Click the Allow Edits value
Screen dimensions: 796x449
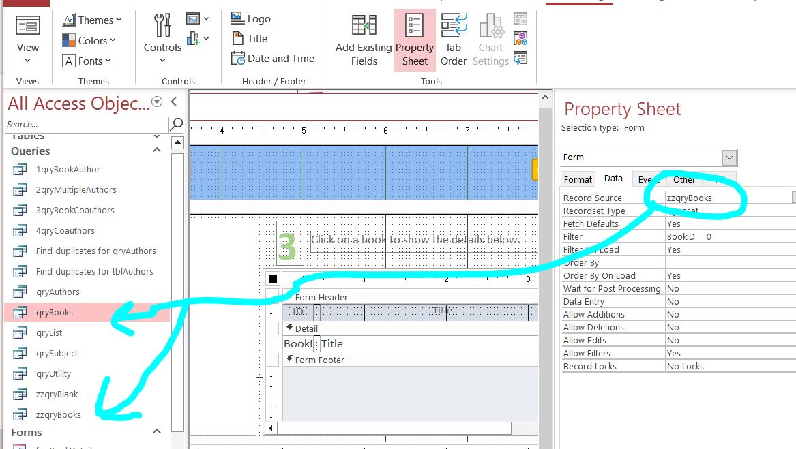click(731, 341)
